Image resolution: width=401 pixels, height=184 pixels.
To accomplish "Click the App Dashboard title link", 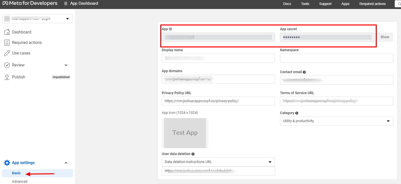I will [x=84, y=3].
